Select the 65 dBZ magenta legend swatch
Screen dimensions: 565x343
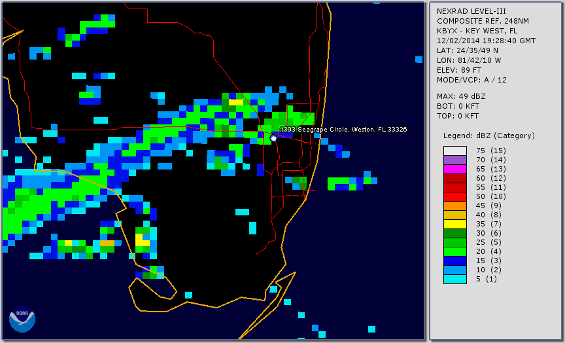[x=455, y=169]
